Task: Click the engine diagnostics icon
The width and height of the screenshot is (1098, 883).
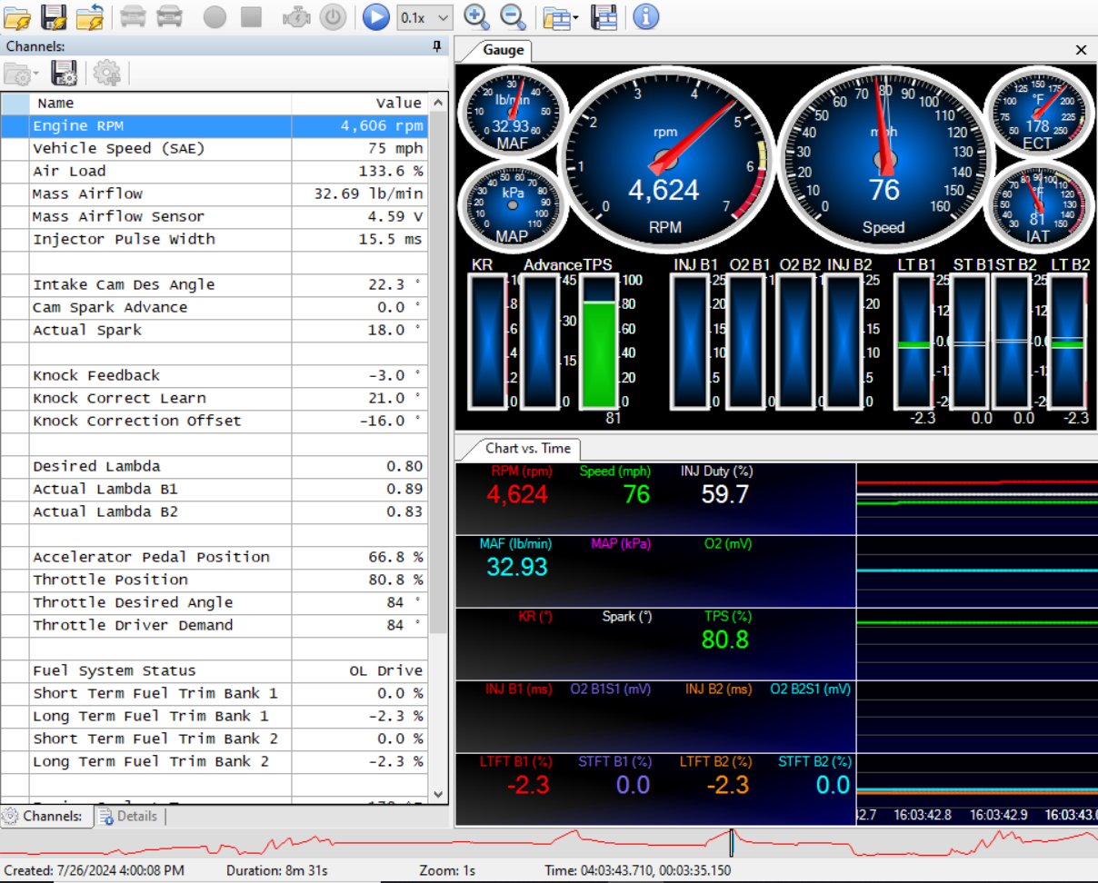Action: [296, 16]
